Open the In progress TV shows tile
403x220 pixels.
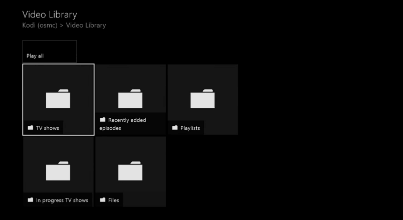click(59, 171)
